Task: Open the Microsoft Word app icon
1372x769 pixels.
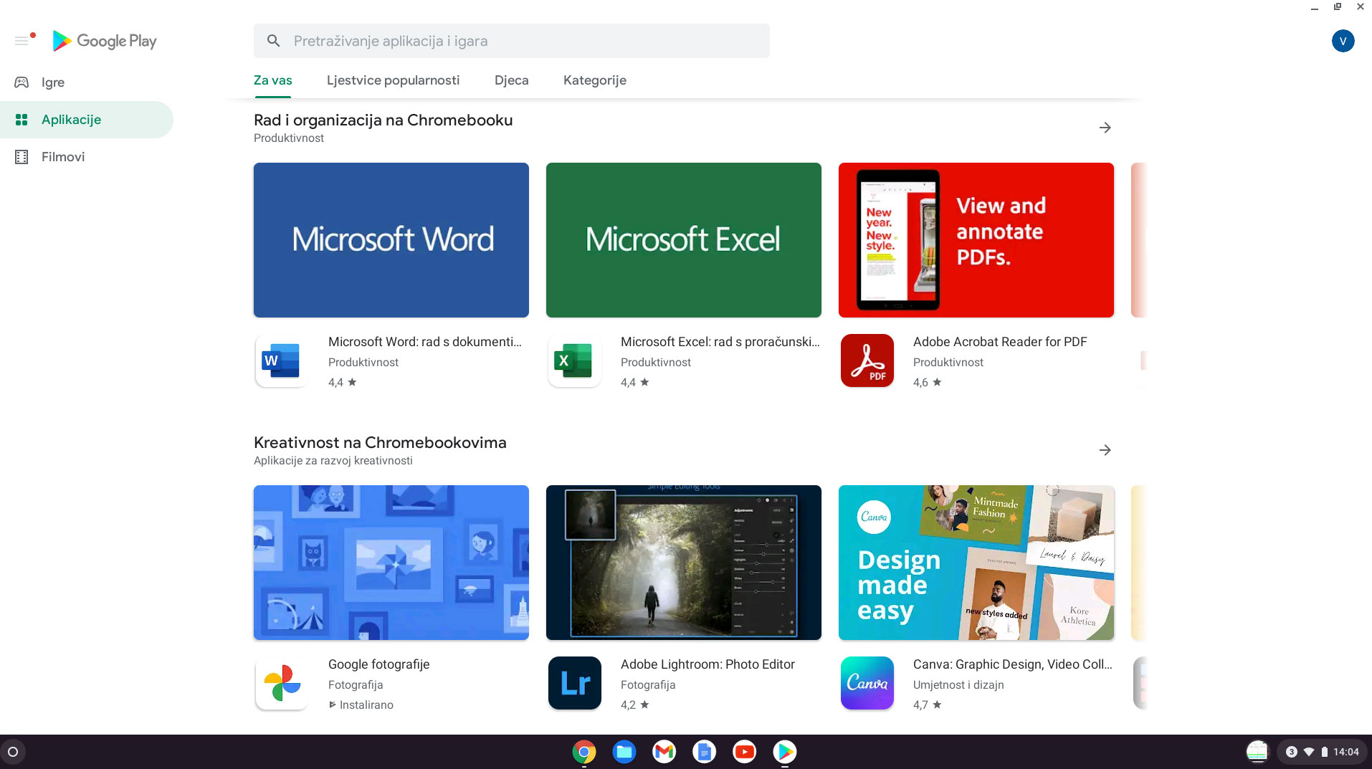Action: (282, 360)
